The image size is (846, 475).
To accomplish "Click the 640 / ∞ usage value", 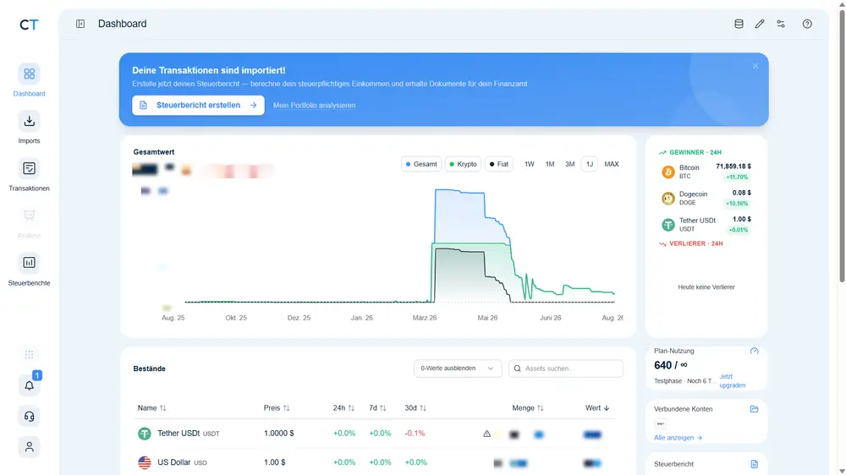I will click(x=671, y=365).
